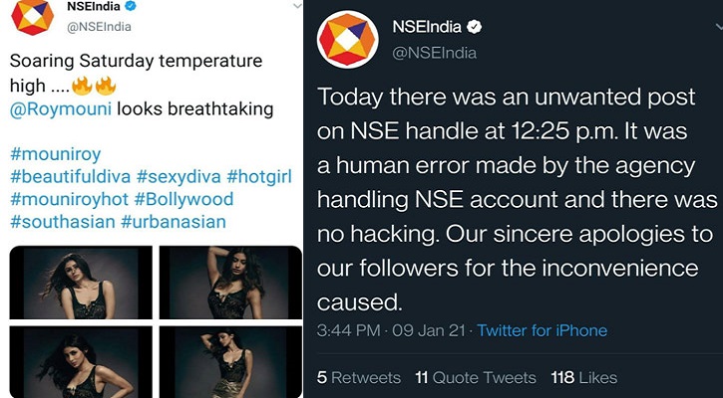This screenshot has height=398, width=723.
Task: Click the 3:44 PM 09 Jan 21 timestamp
Action: [391, 330]
